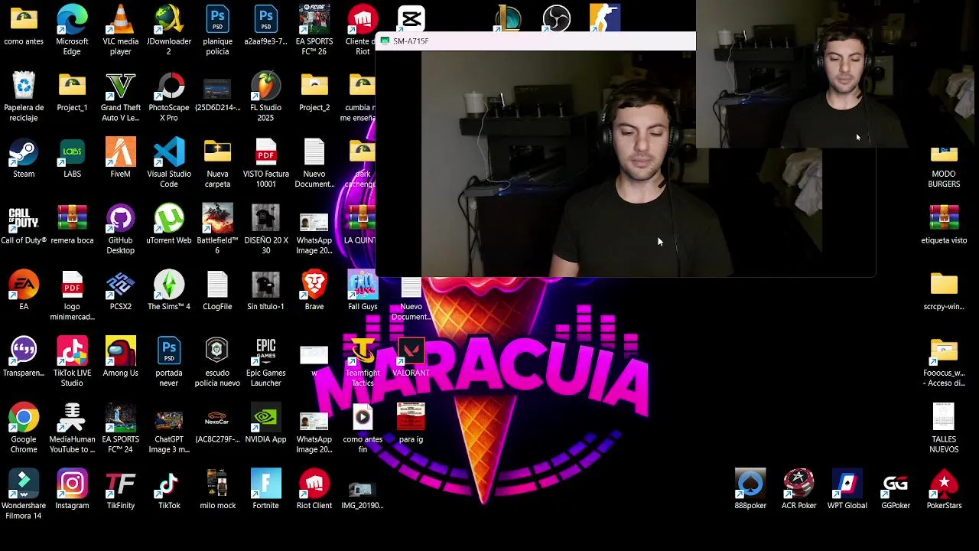Open JDownloader 2 shortcut
Screen dimensions: 979x551
tap(169, 29)
